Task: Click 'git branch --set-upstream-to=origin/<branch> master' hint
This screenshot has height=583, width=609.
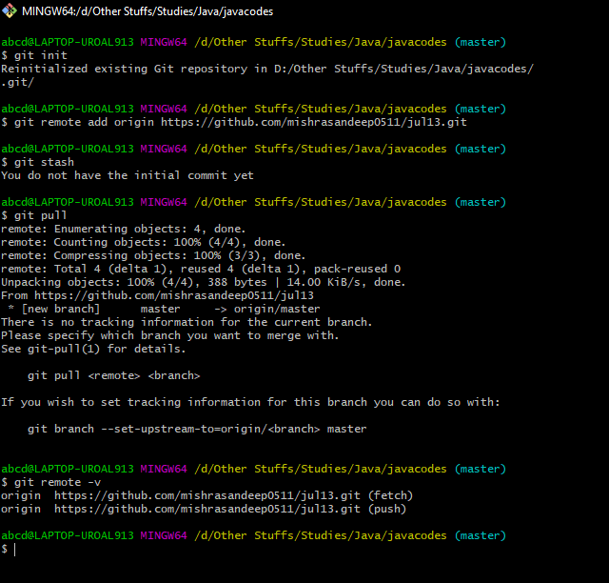Action: 197,429
